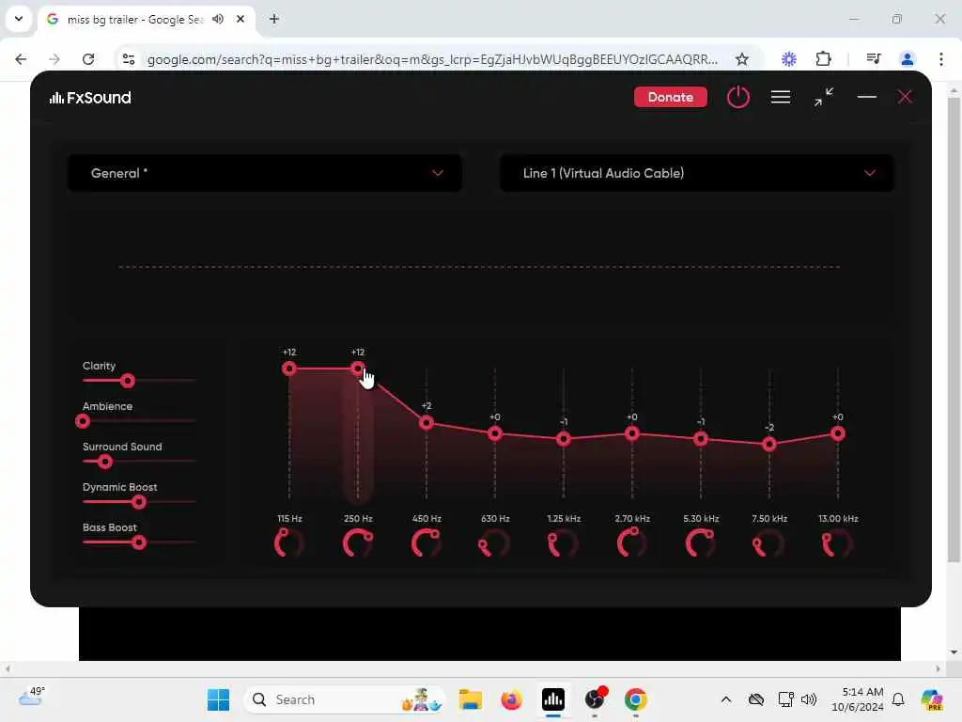
Task: Open Firefox from taskbar
Action: point(512,699)
